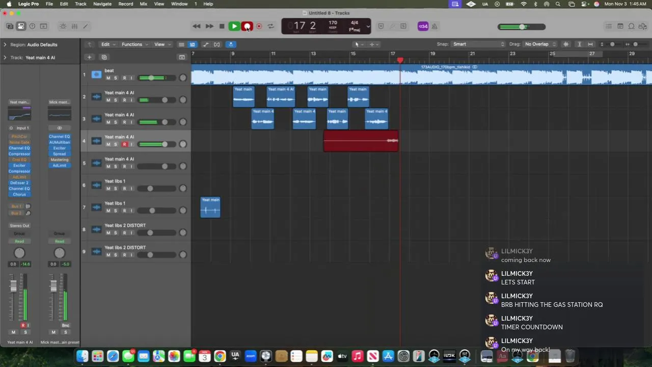Open the Mixer sliders icon

pyautogui.click(x=74, y=26)
